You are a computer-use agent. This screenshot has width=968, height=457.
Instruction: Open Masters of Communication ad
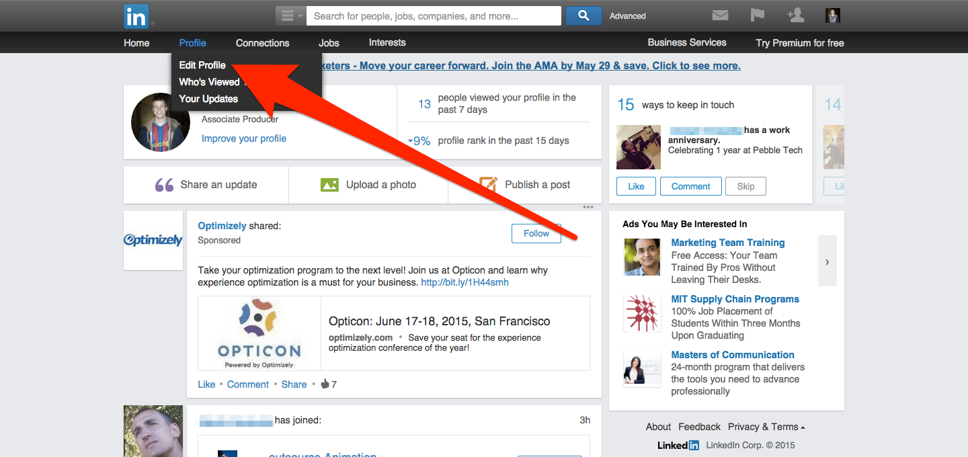pyautogui.click(x=733, y=355)
